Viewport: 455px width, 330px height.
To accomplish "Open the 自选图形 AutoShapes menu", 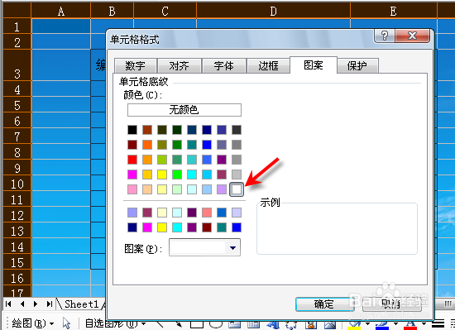I will click(115, 323).
